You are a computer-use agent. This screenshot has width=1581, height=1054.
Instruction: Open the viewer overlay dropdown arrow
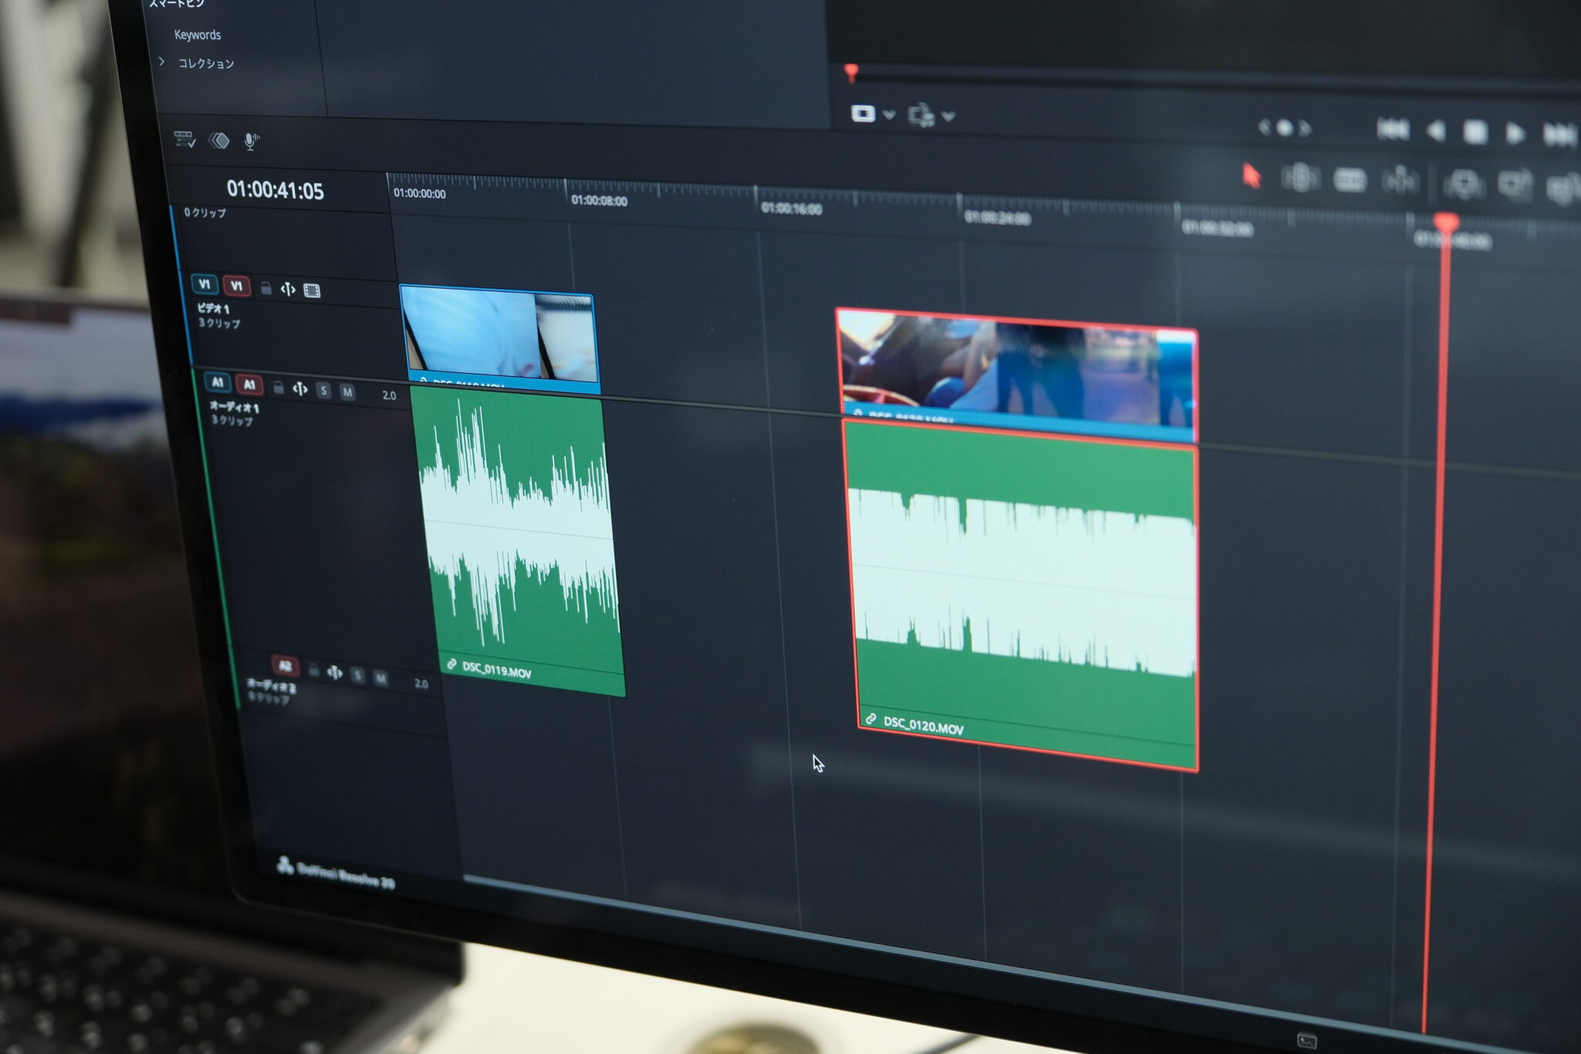pos(949,117)
